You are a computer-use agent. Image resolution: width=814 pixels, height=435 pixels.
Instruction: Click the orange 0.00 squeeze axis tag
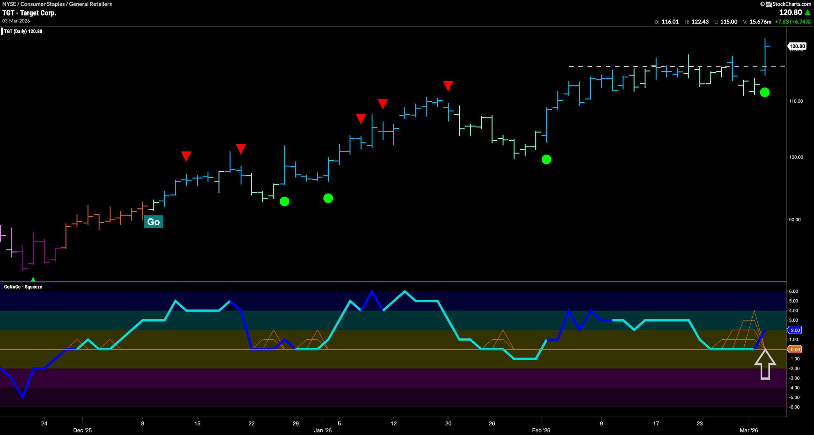[795, 349]
